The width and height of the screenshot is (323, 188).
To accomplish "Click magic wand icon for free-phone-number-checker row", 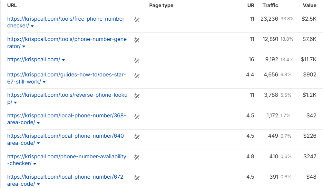I will click(x=137, y=20).
